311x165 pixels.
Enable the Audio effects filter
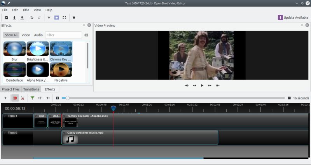(x=38, y=35)
